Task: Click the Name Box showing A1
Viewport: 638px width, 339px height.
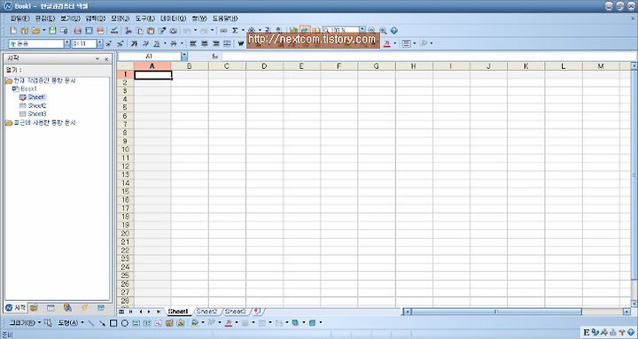Action: 150,57
